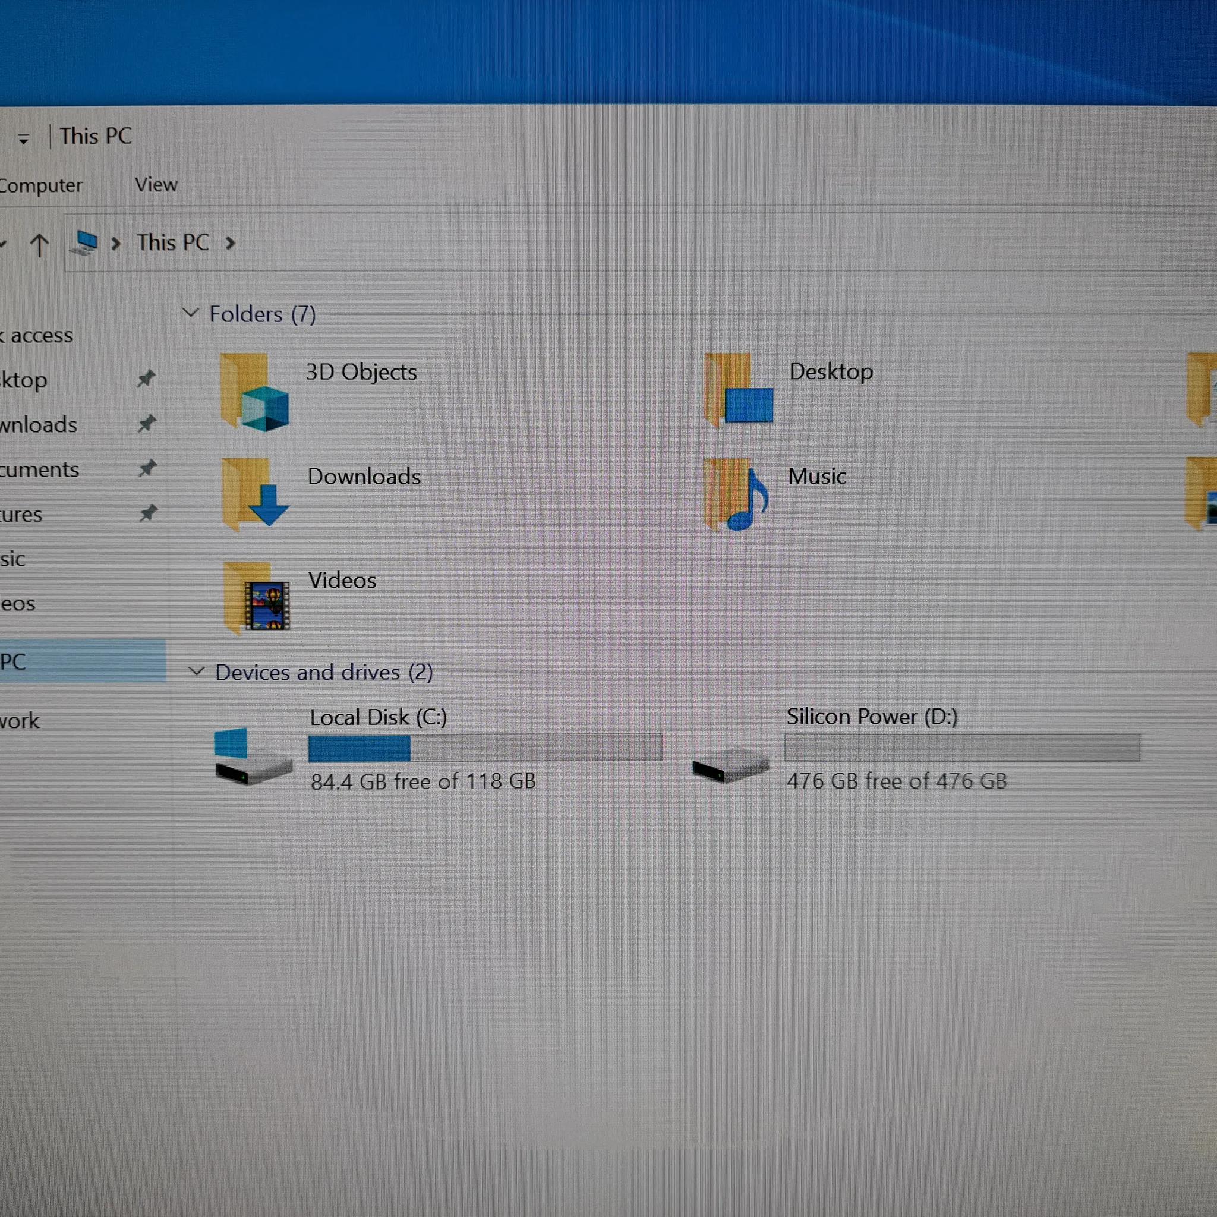Select the Local Disk (C:) drive icon
The image size is (1217, 1217).
pos(253,756)
